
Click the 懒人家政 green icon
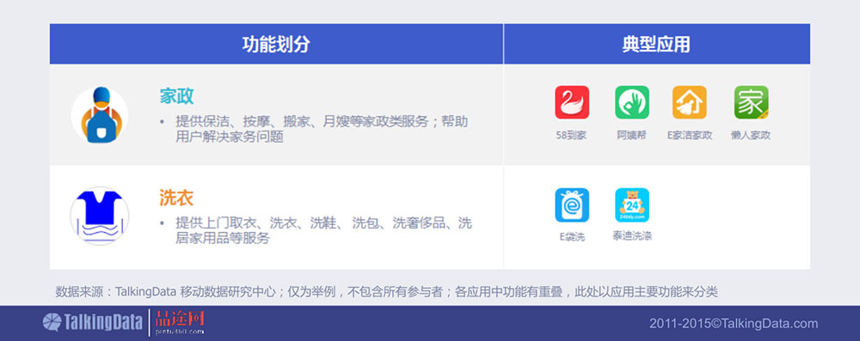point(751,102)
